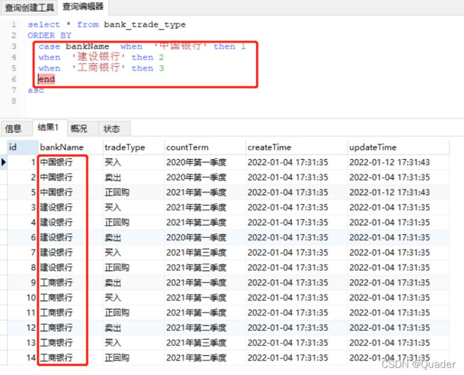This screenshot has height=375, width=464.
Task: Click the createTime column header
Action: [x=296, y=147]
